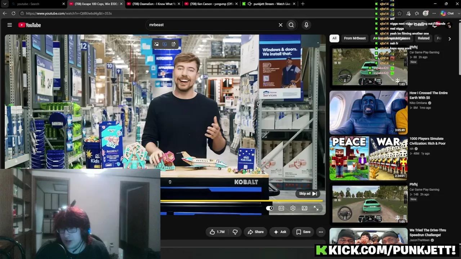Screen dimensions: 461x259
Task: Switch video to theater mode
Action: coord(304,208)
